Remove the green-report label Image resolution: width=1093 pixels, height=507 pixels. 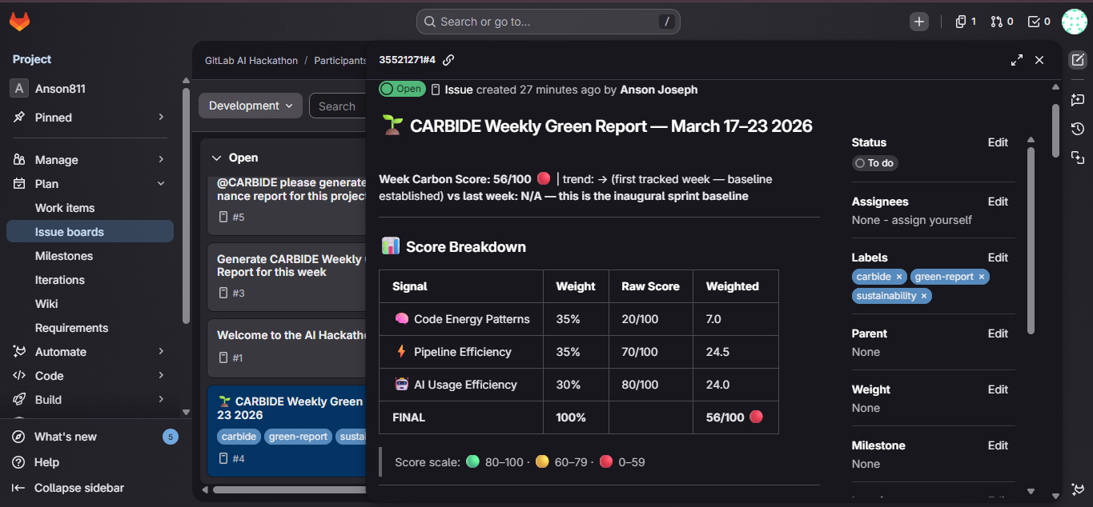coord(982,277)
